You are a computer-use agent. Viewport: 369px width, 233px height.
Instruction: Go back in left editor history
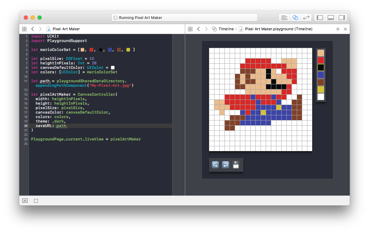[x=33, y=29]
